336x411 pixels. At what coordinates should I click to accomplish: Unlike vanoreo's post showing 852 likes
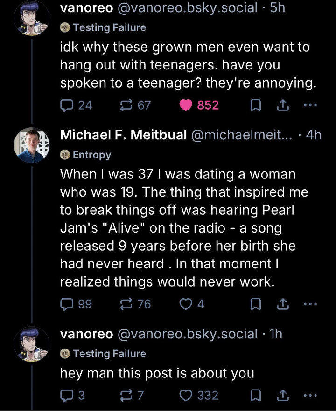(x=186, y=105)
